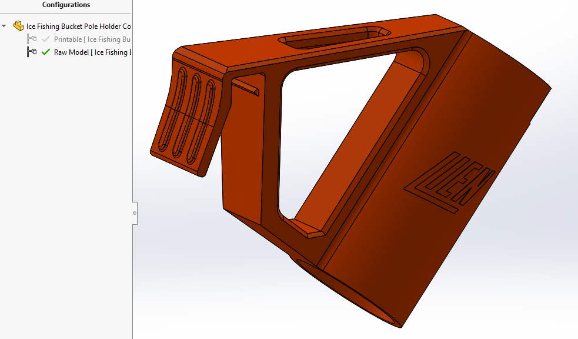Screen dimensions: 578x339
Task: Pick the leftmost grip ridge on the clip tab
Action: [x=172, y=110]
